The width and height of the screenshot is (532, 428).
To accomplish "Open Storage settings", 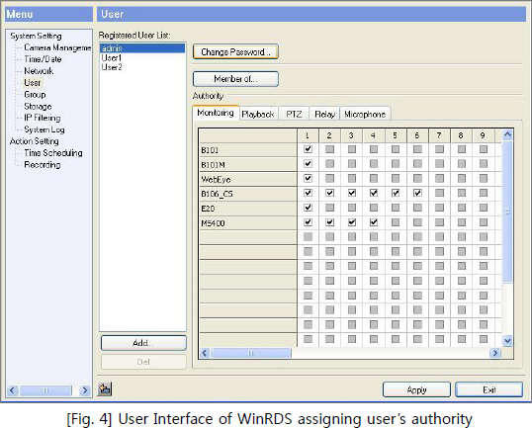I will (x=38, y=107).
